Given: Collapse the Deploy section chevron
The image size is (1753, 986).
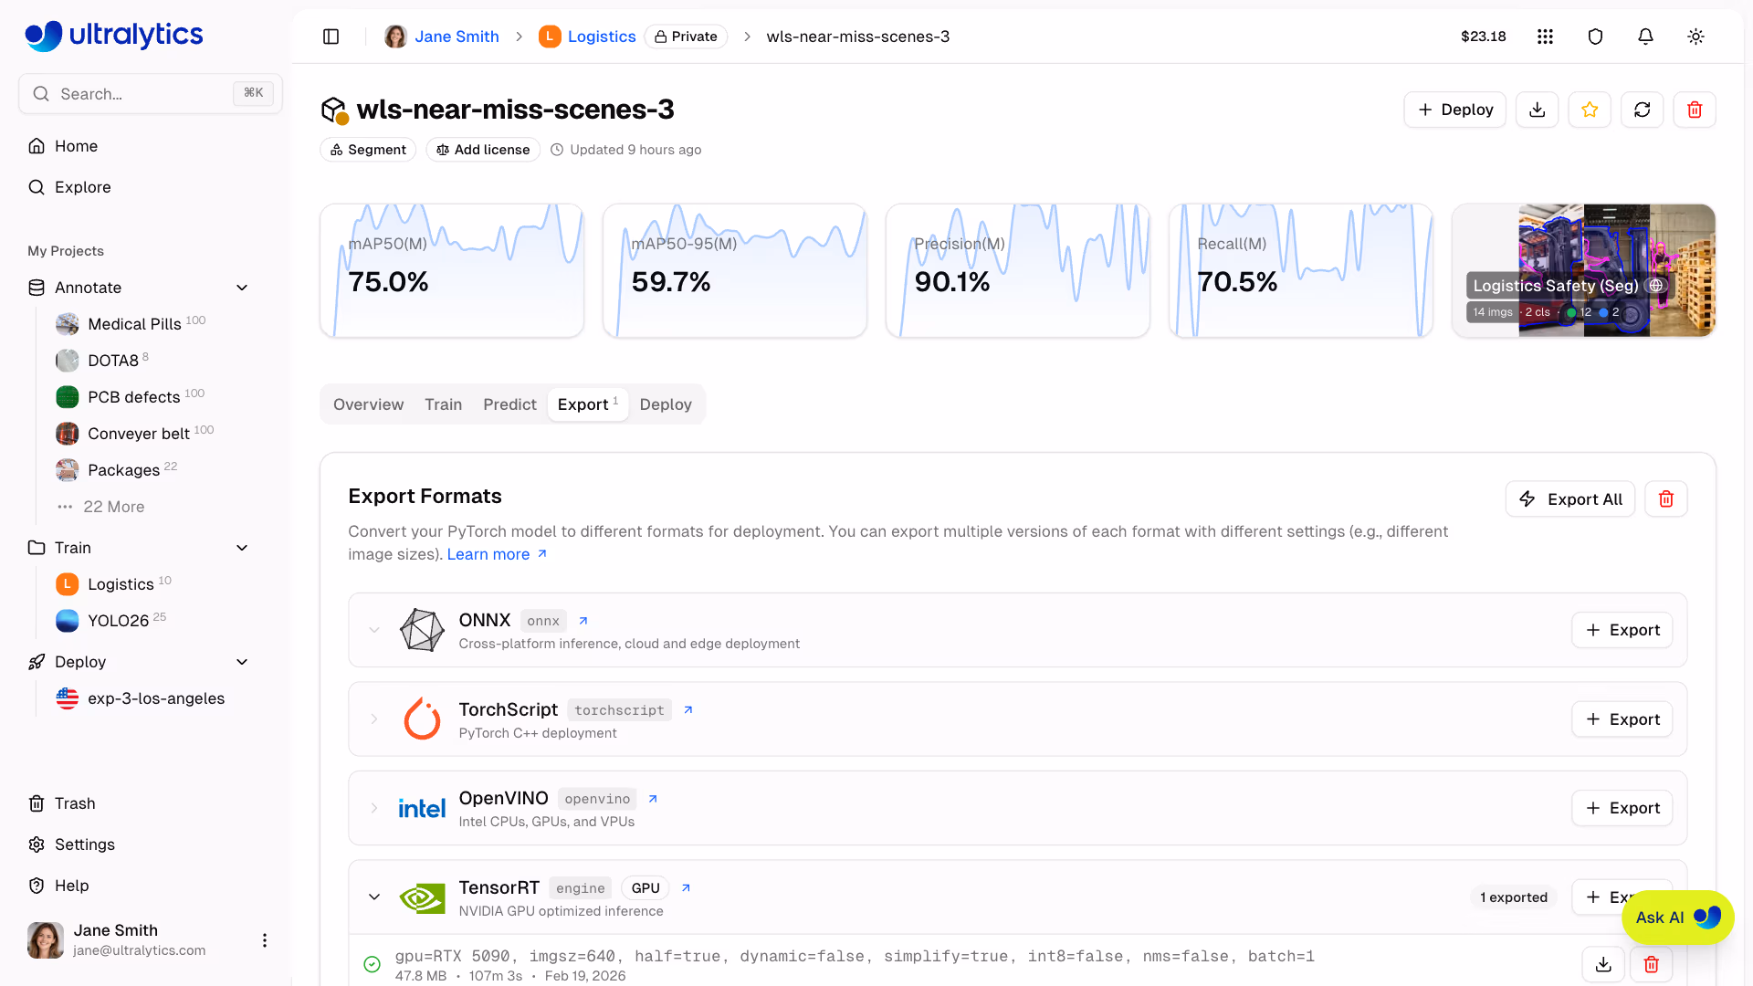Looking at the screenshot, I should [242, 662].
